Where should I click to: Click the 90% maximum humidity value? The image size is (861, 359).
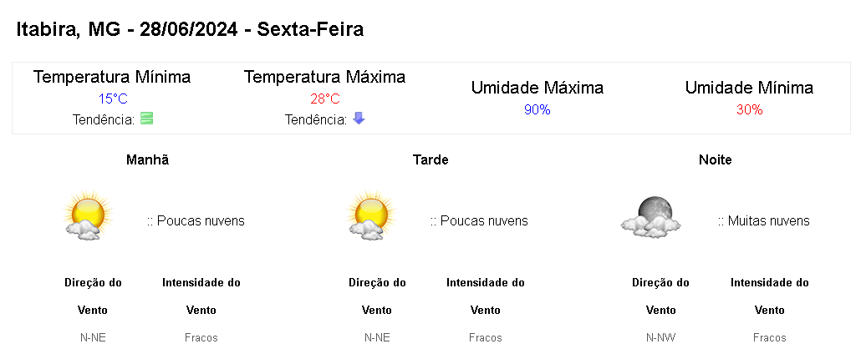click(x=537, y=109)
